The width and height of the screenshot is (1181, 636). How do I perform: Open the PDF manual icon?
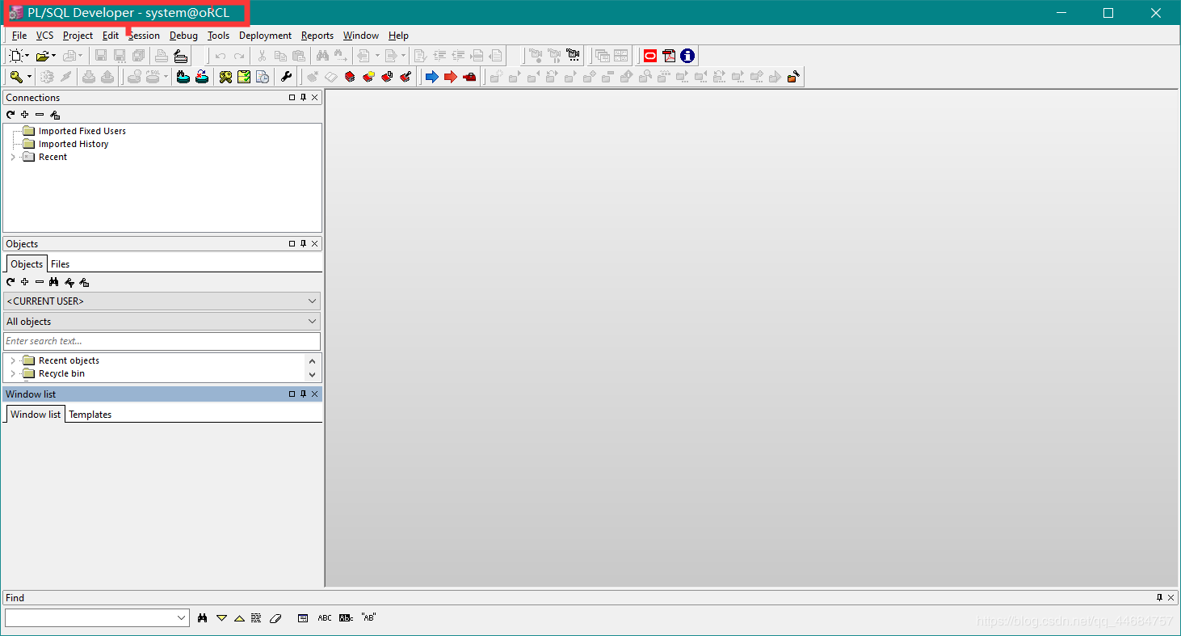669,56
